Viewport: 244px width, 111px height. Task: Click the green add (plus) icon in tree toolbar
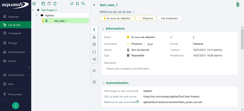34,4
